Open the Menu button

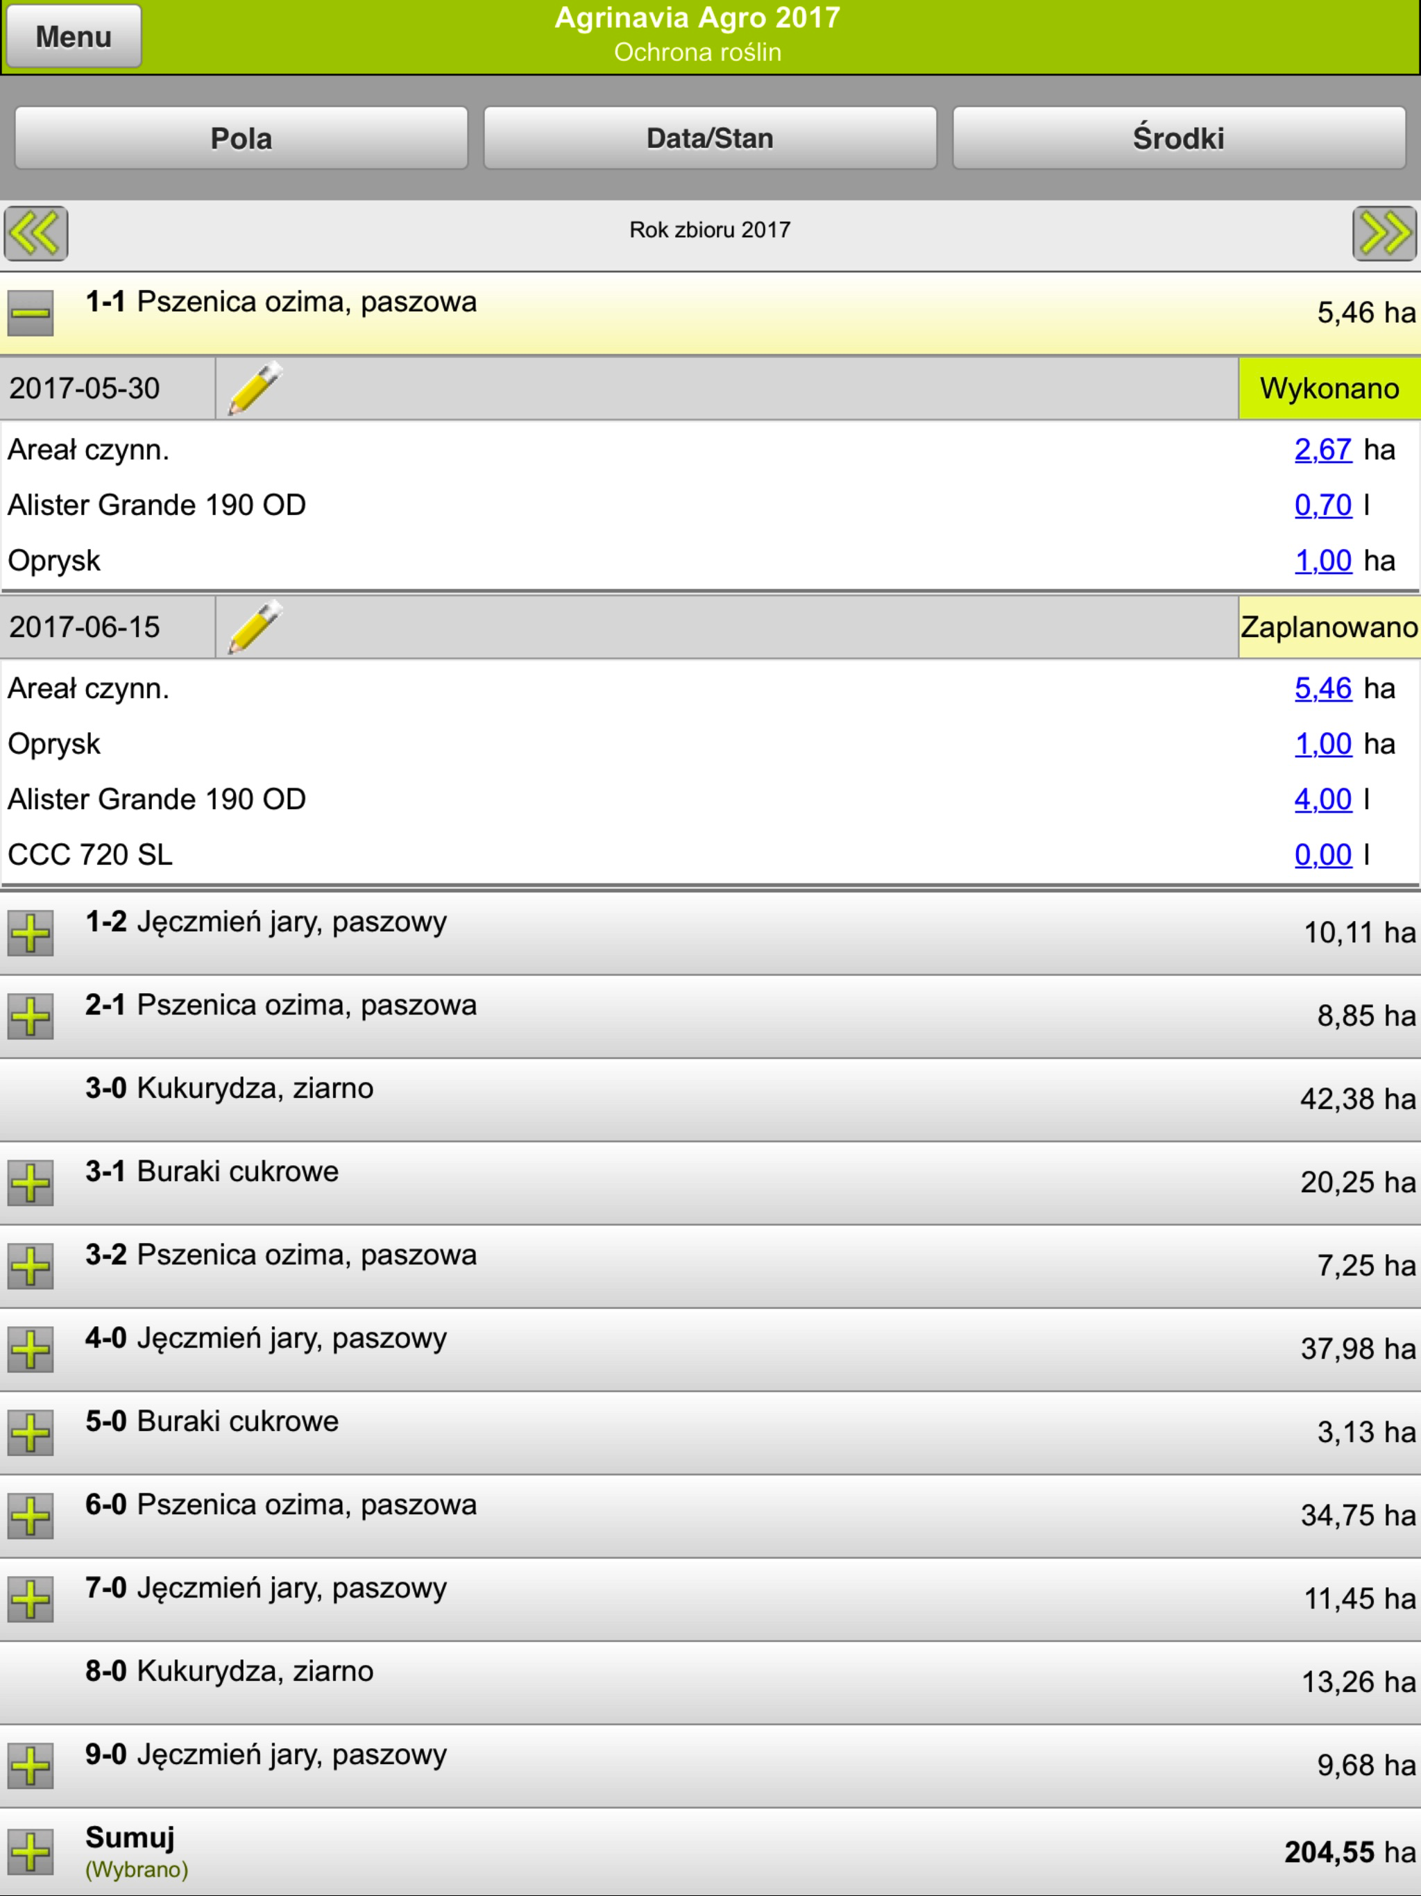point(73,36)
